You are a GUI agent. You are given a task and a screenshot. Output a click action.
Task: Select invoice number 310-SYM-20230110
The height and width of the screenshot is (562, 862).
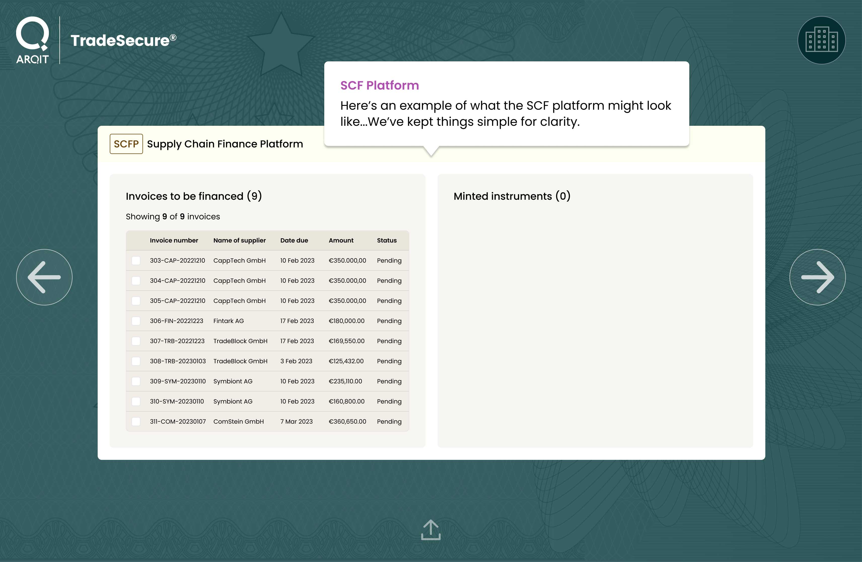177,401
